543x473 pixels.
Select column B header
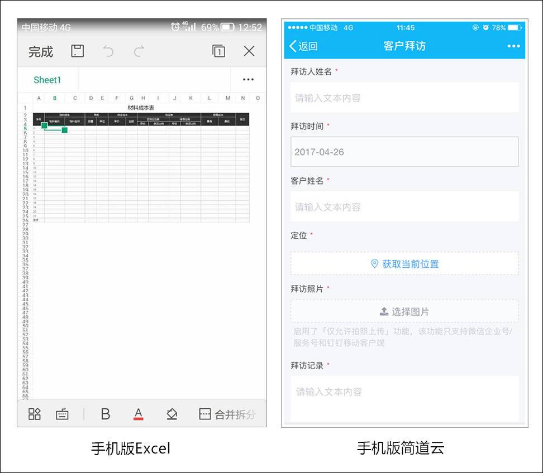54,98
